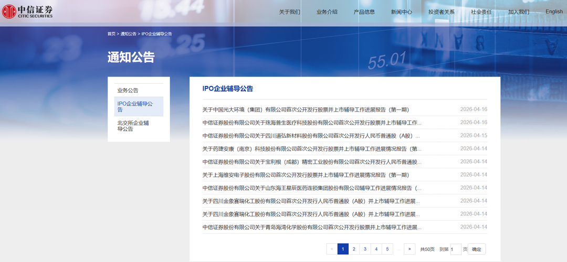Click the previous page arrow button
The width and height of the screenshot is (567, 262).
332,249
